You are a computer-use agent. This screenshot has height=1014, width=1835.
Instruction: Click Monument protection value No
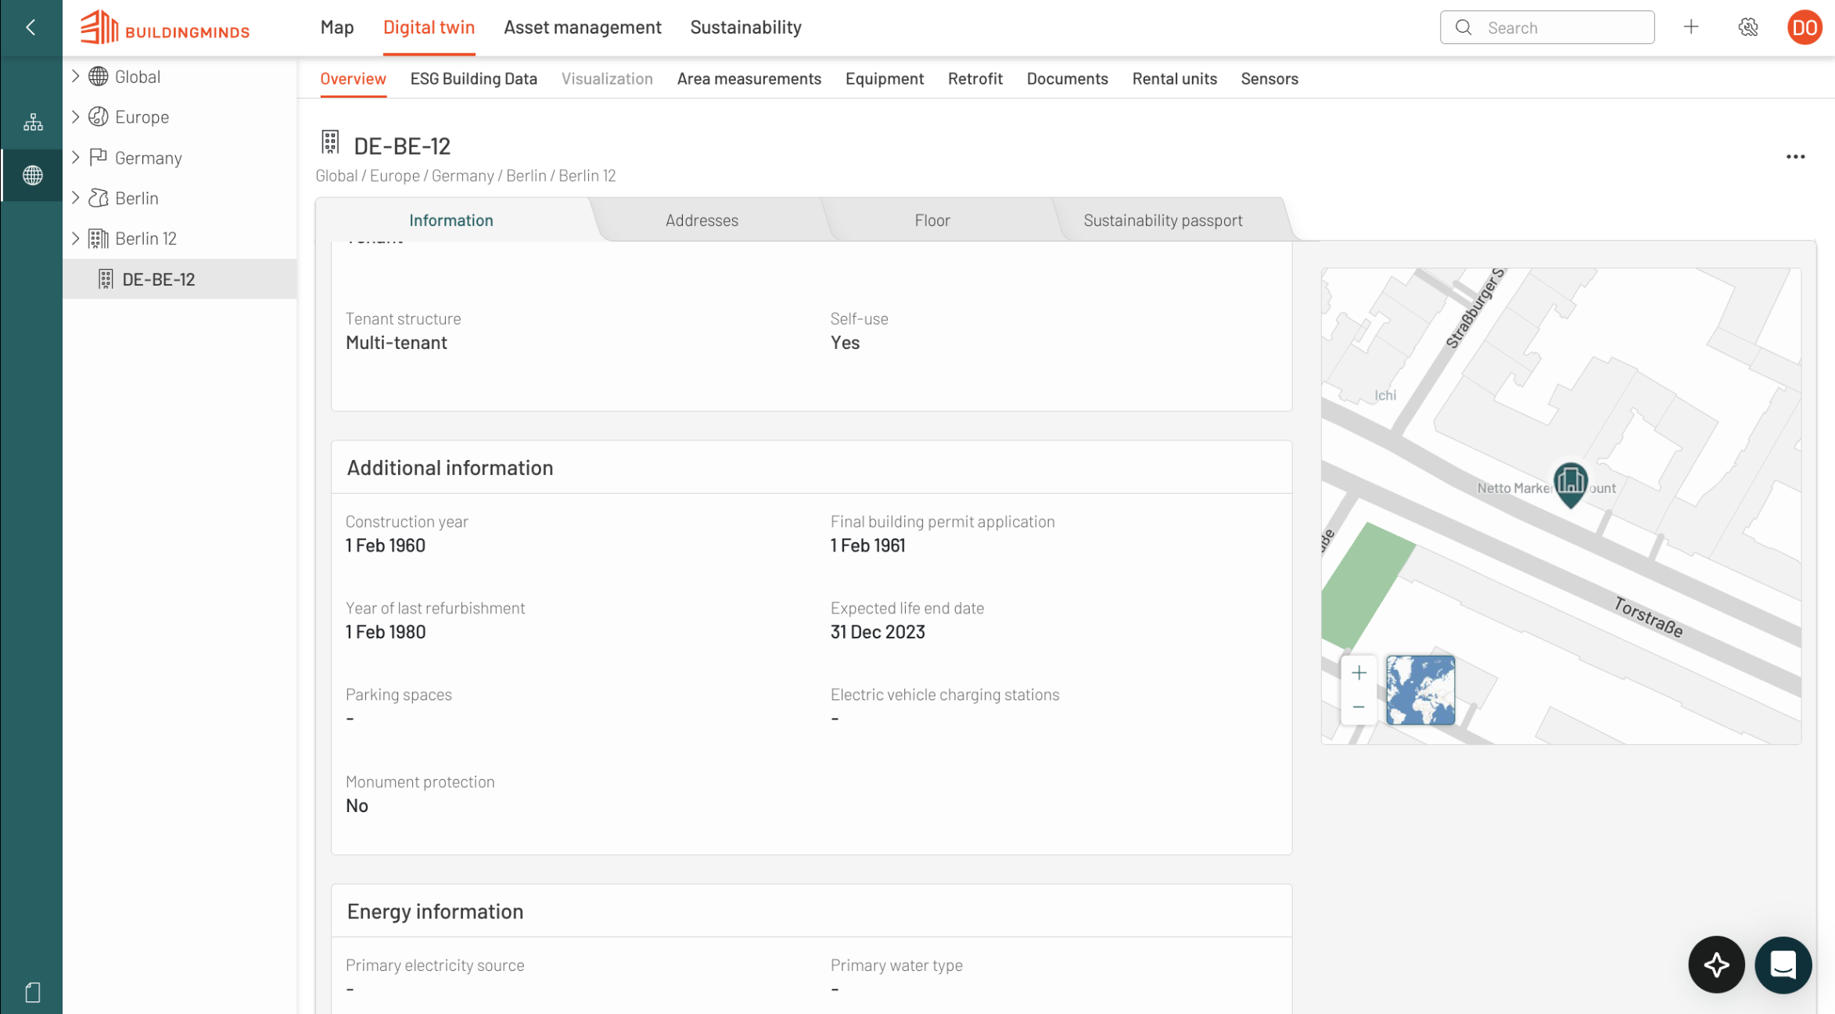point(357,806)
